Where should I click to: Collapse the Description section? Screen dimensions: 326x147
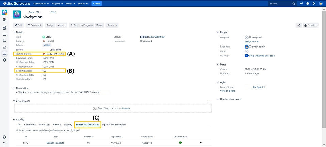click(x=14, y=88)
